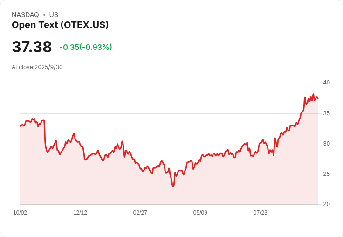Click the 20 price axis label
The height and width of the screenshot is (237, 343).
click(326, 204)
